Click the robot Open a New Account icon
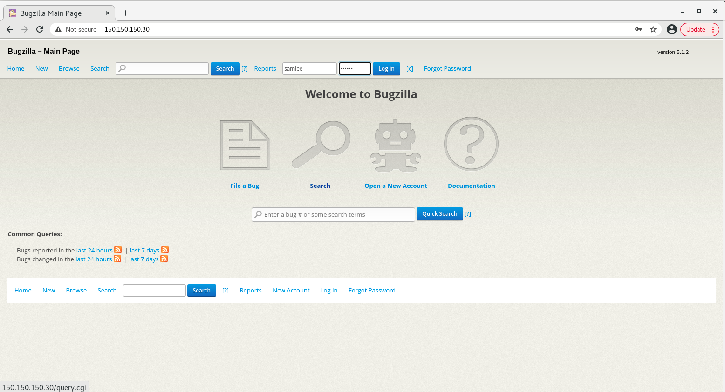The width and height of the screenshot is (725, 392). coord(396,145)
